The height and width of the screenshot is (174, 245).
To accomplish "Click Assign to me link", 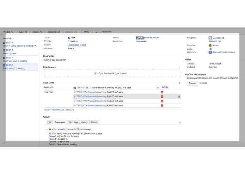I will [215, 41].
